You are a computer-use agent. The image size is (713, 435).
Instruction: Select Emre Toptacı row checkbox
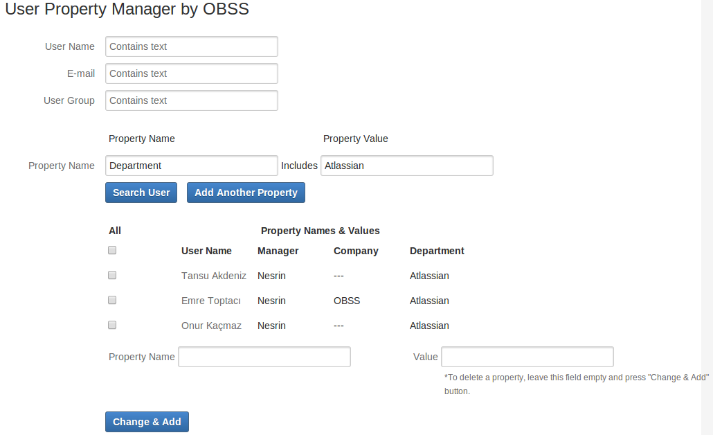pyautogui.click(x=112, y=300)
